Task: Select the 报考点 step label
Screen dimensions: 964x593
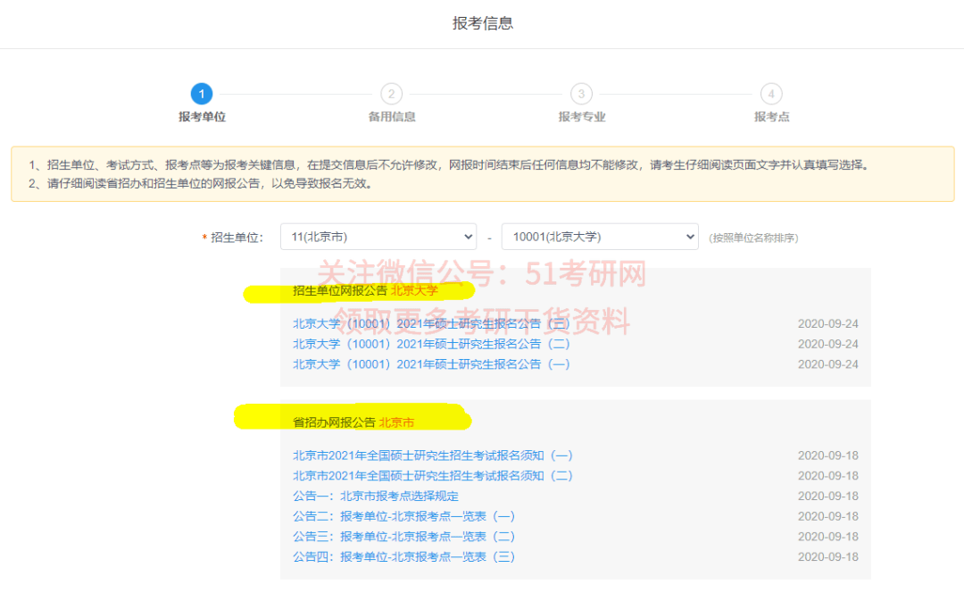Action: [772, 117]
